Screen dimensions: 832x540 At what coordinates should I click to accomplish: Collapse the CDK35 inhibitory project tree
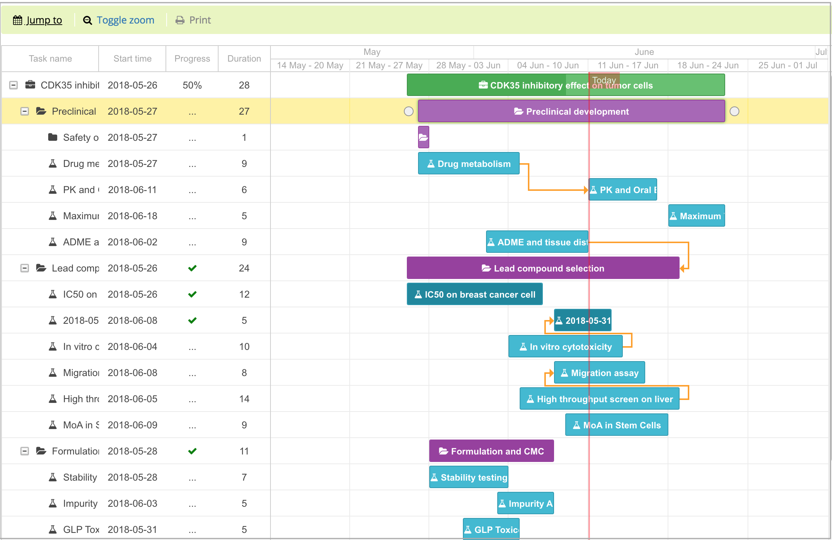[x=13, y=85]
